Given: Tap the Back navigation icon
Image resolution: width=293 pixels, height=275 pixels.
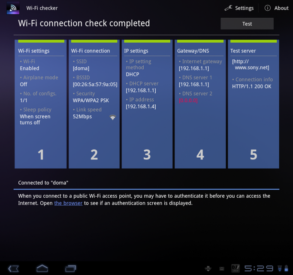Looking at the screenshot, I should tap(13, 269).
